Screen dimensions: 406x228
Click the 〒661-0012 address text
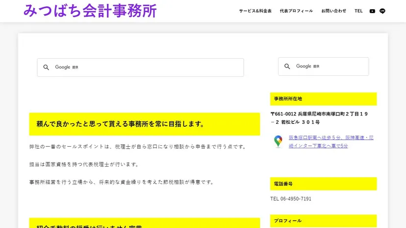point(319,118)
